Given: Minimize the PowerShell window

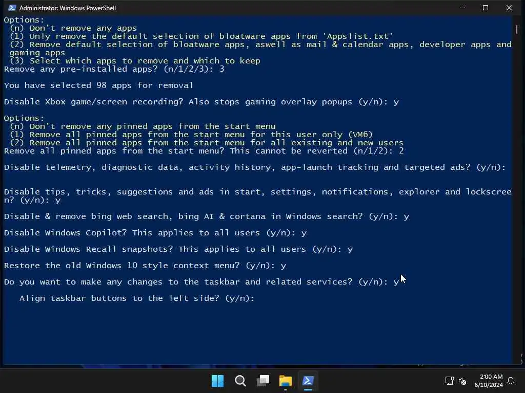Looking at the screenshot, I should pyautogui.click(x=462, y=8).
